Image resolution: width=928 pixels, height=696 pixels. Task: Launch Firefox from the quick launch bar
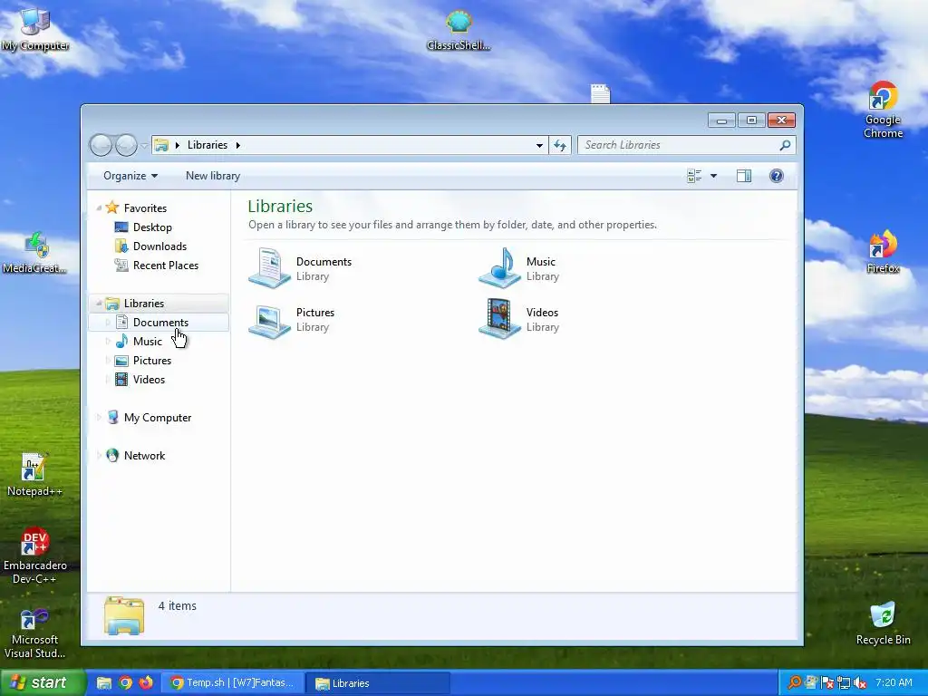(146, 683)
